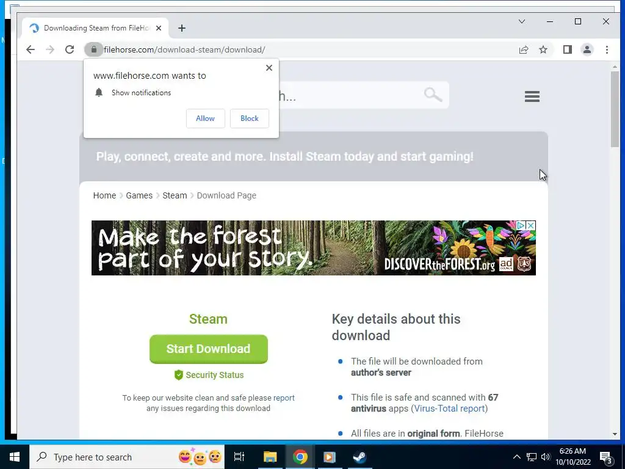625x469 pixels.
Task: Click the taskbar search box
Action: (127, 457)
